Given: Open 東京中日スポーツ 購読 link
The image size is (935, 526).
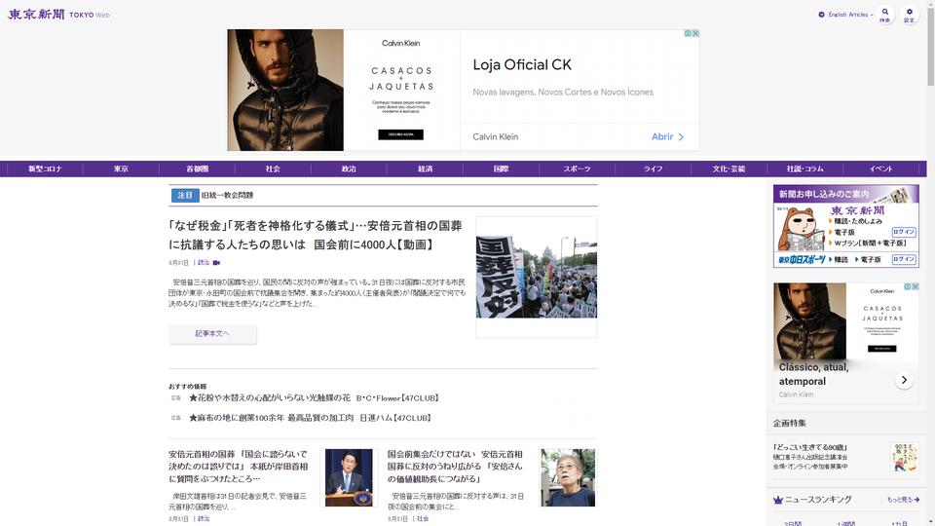Looking at the screenshot, I should [839, 259].
